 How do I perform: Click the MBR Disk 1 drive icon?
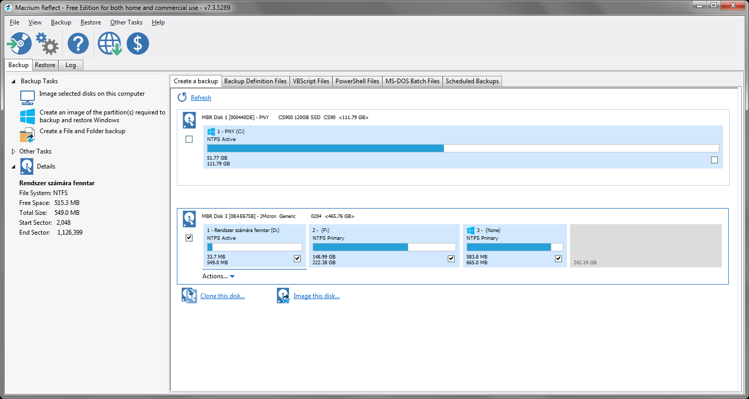[189, 121]
